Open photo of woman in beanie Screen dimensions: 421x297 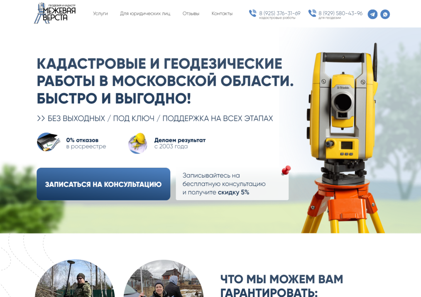coord(163,278)
